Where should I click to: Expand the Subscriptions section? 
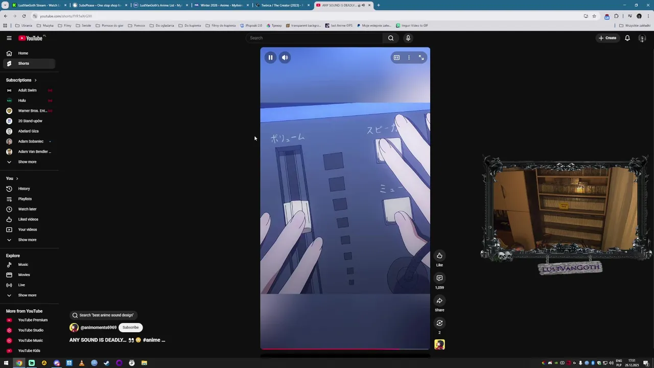[x=21, y=80]
